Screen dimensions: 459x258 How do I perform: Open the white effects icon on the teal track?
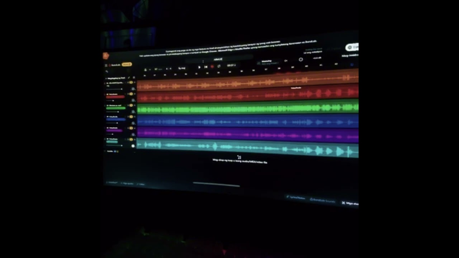click(133, 146)
